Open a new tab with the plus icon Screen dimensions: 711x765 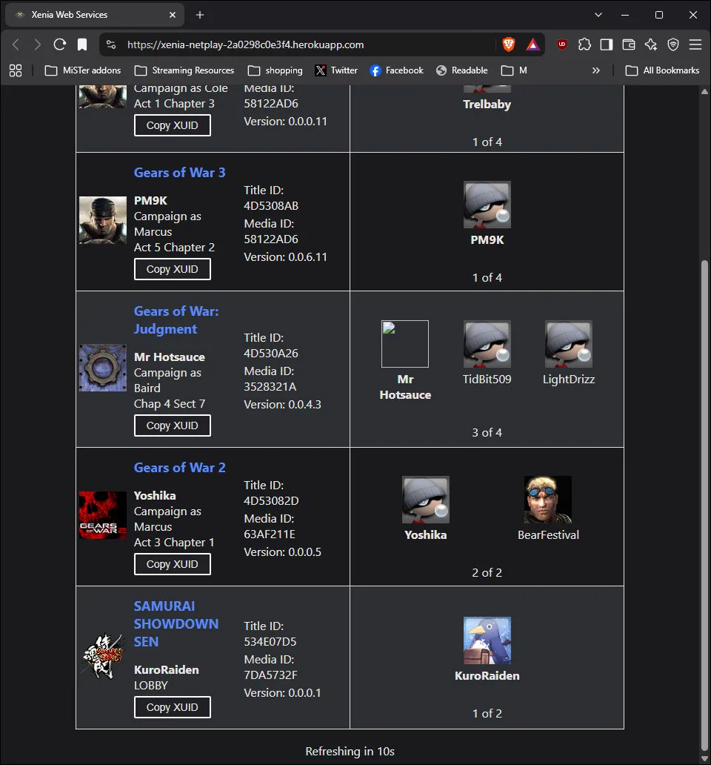[x=200, y=15]
